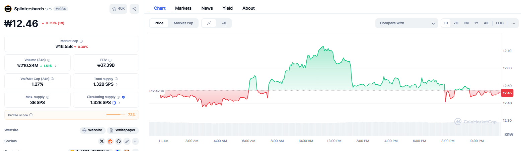521x151 pixels.
Task: Open the Compare with dropdown
Action: [x=407, y=23]
